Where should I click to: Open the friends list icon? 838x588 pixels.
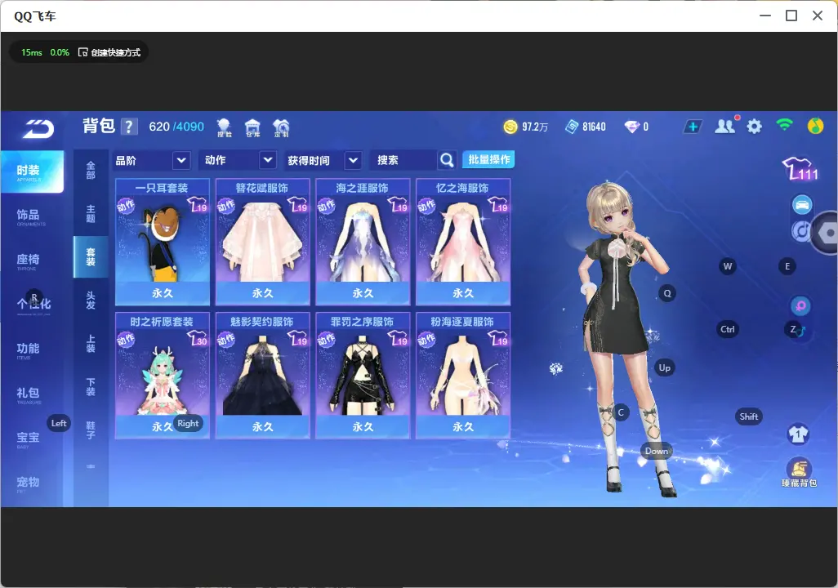click(x=725, y=126)
